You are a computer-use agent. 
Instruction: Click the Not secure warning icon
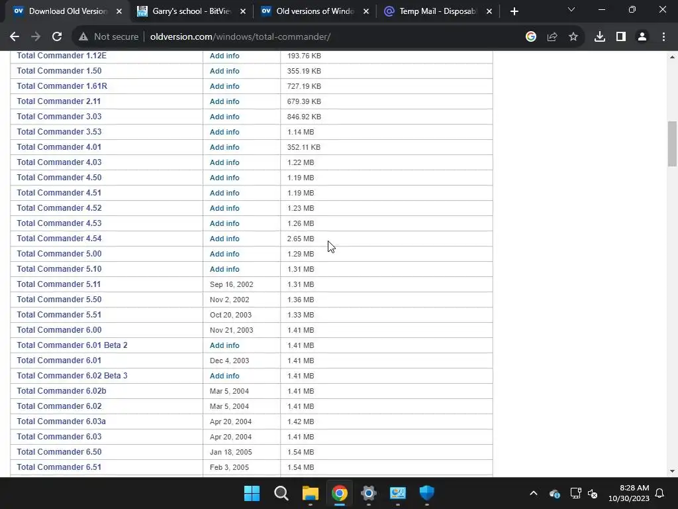[83, 37]
